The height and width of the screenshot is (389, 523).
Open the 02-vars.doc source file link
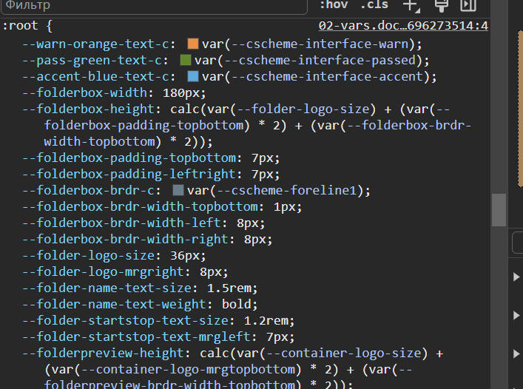[x=403, y=26]
